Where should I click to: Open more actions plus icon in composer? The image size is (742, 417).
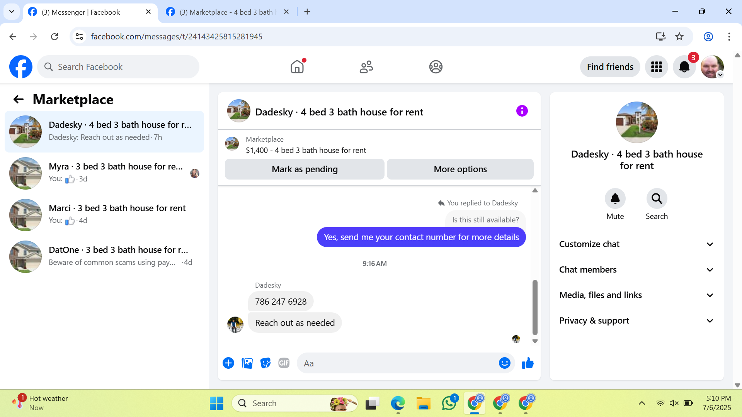tap(228, 363)
